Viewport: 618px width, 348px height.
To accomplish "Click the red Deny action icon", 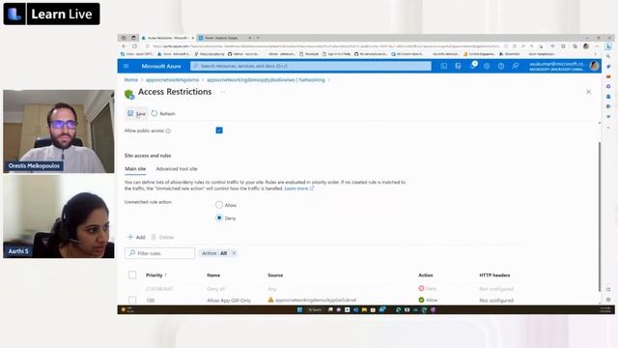I will (421, 288).
